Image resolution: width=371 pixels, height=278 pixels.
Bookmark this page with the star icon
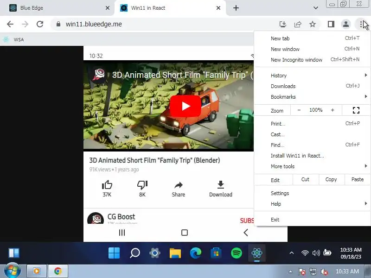(313, 24)
